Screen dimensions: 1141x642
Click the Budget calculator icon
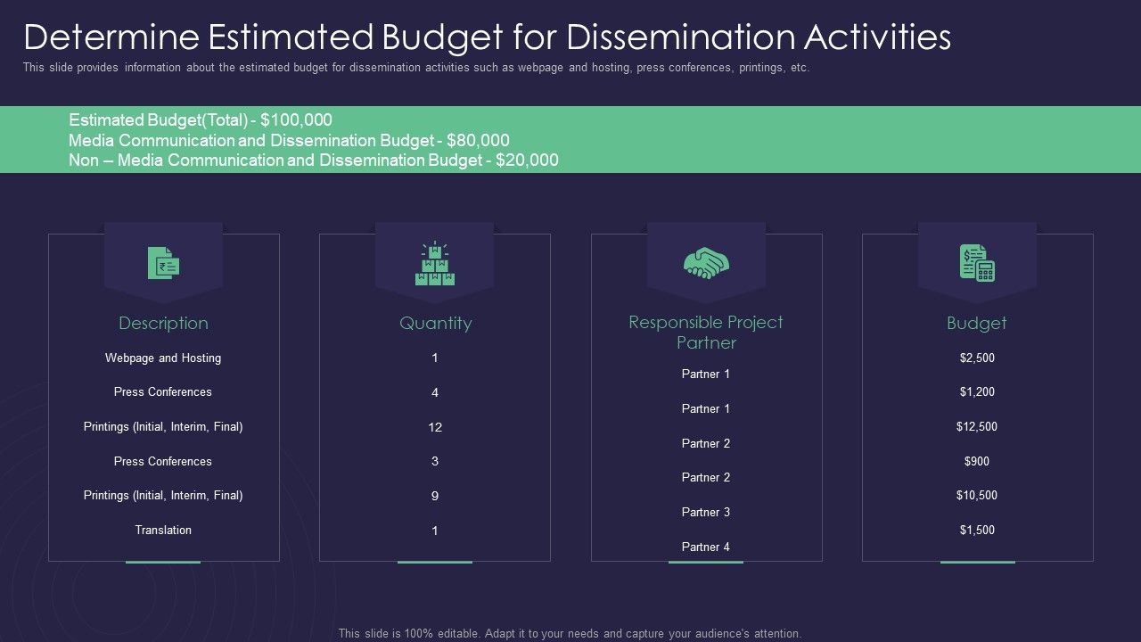tap(977, 263)
